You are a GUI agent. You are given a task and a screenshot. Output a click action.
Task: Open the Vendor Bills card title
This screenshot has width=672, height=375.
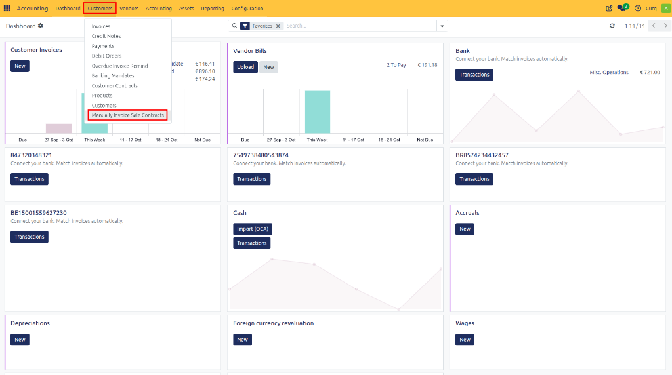250,51
